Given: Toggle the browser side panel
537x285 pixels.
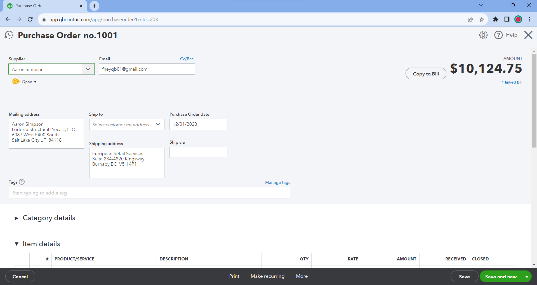Looking at the screenshot, I should tap(507, 19).
